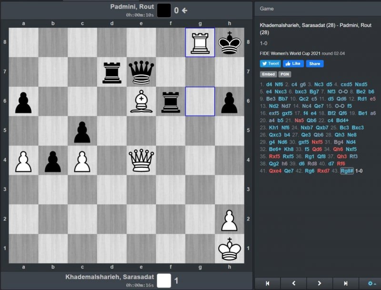Click the blue Share button

(x=314, y=63)
